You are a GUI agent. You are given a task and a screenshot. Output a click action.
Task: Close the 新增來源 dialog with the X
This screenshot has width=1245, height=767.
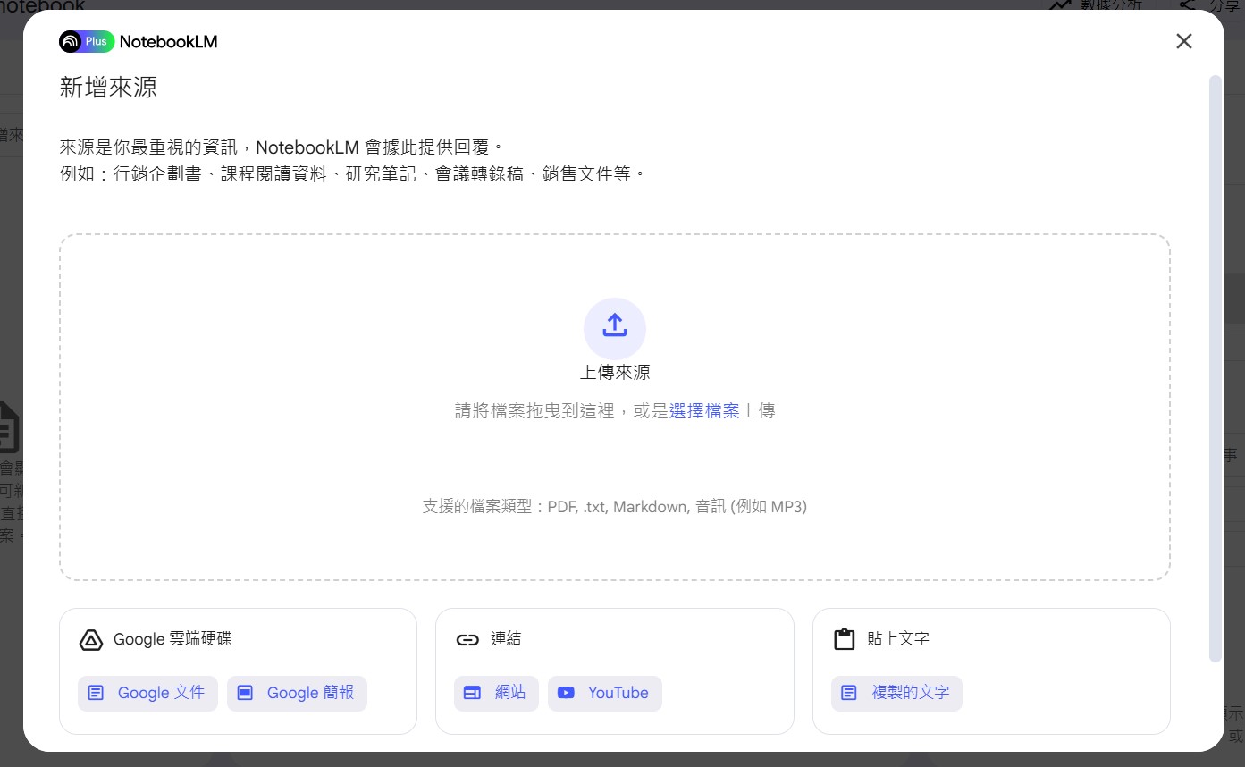point(1183,41)
